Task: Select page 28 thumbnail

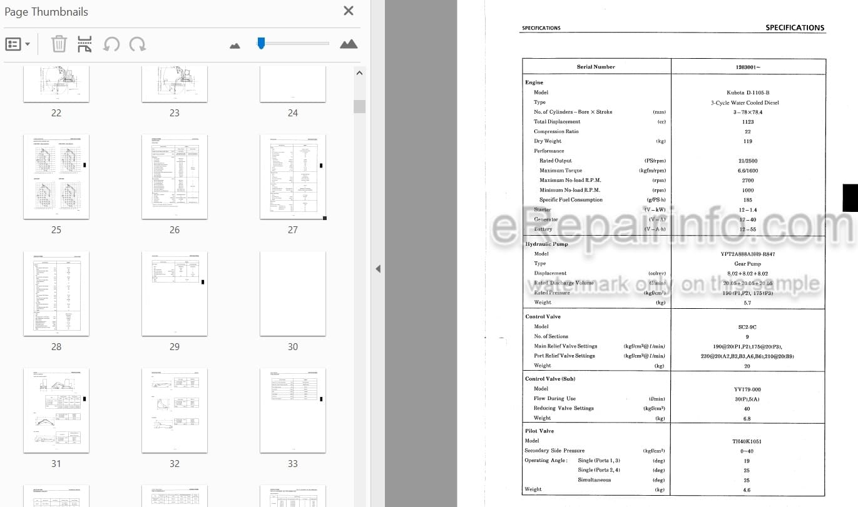Action: (56, 294)
